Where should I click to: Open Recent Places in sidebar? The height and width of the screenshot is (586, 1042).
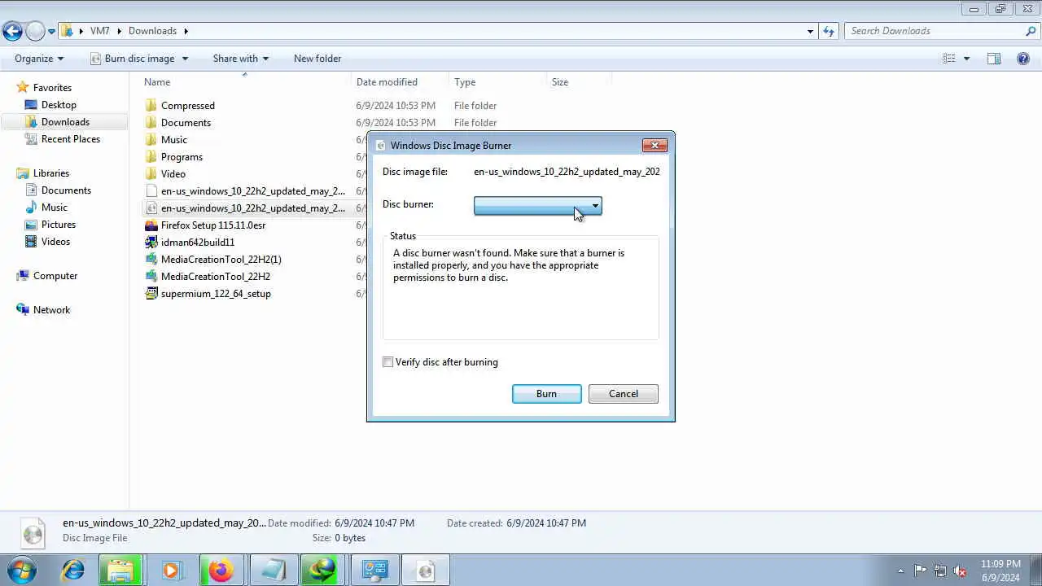(71, 139)
